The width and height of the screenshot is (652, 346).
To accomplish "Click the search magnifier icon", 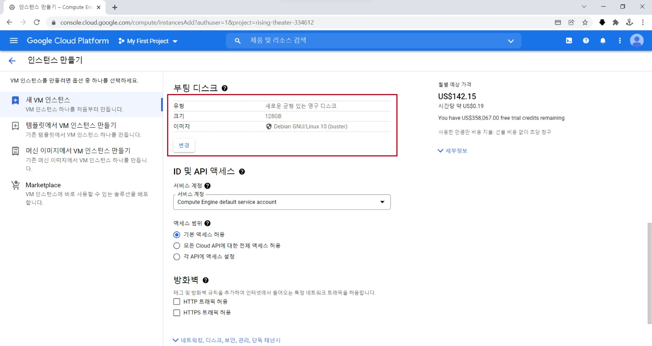I will (x=238, y=41).
